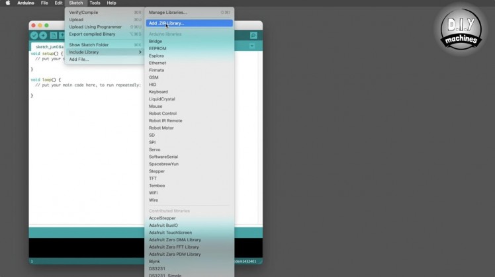Include the Mouse library

[x=189, y=106]
